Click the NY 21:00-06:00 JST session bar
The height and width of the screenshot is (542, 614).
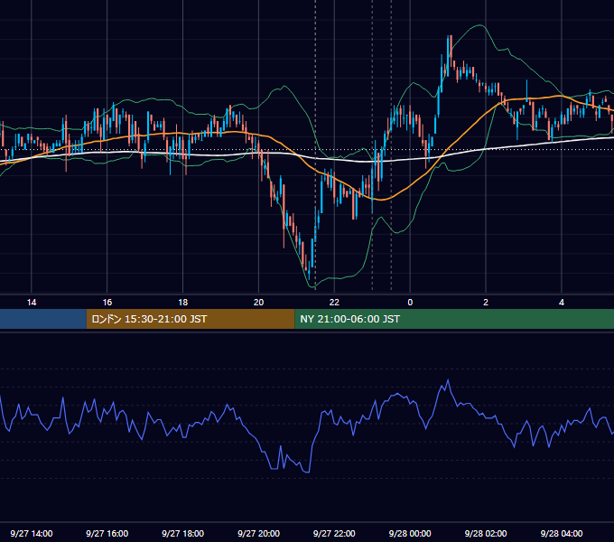[454, 319]
